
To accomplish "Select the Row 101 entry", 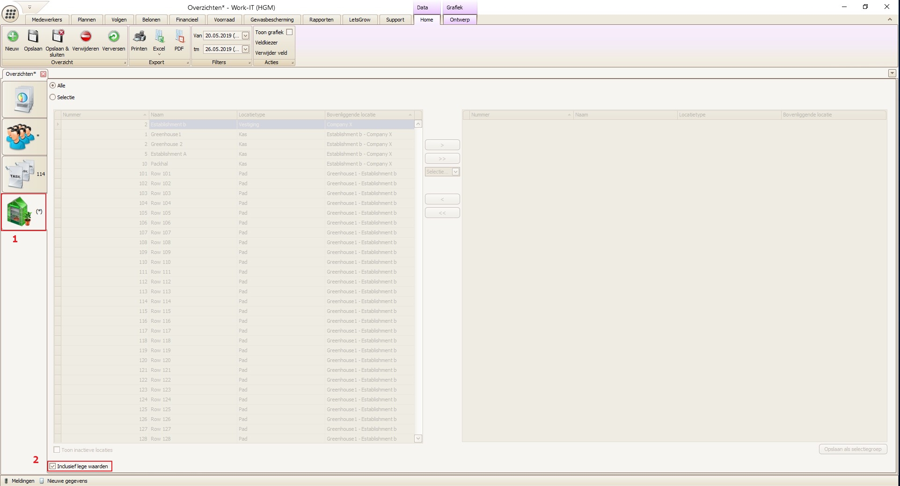I will 234,174.
